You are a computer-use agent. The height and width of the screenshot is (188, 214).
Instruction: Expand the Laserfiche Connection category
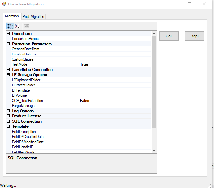(x=8, y=69)
